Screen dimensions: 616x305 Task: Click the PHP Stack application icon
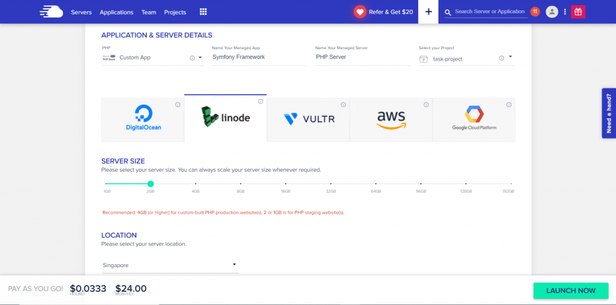coord(109,58)
